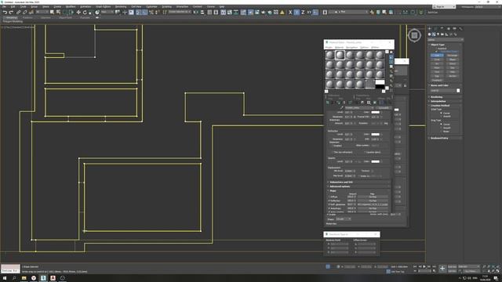
Task: Activate the Select and Link tool
Action: [x=18, y=13]
